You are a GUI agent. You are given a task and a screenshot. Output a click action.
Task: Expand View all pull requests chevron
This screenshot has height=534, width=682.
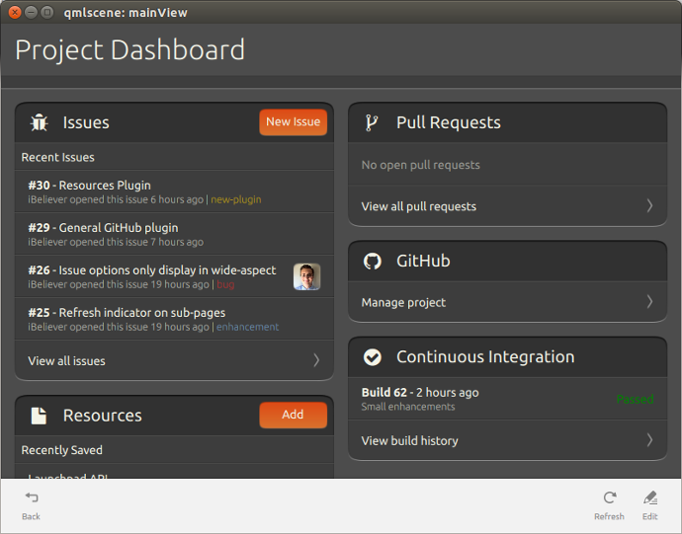click(649, 206)
